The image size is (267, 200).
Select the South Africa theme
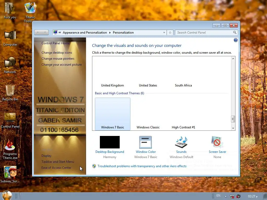click(x=183, y=73)
